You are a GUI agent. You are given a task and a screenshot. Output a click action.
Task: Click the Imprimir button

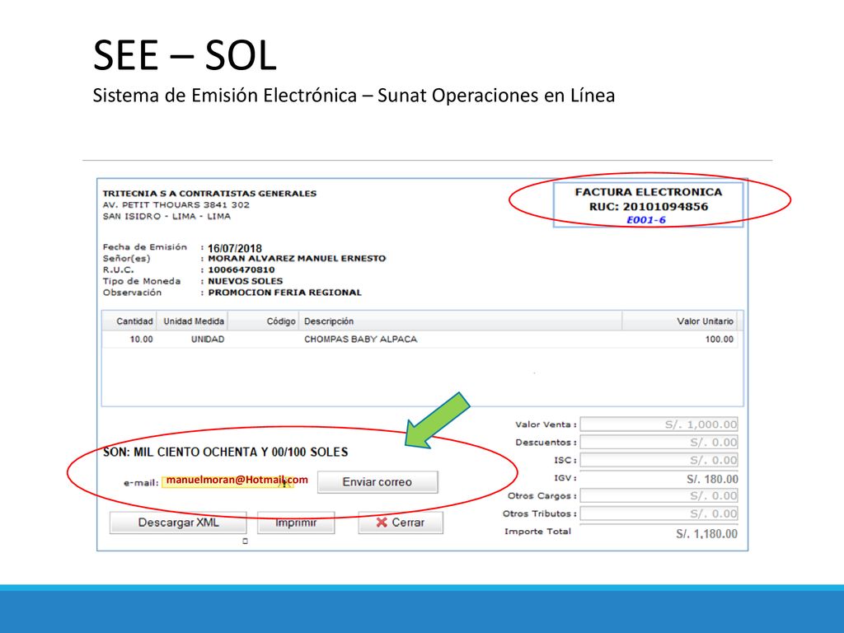point(296,523)
